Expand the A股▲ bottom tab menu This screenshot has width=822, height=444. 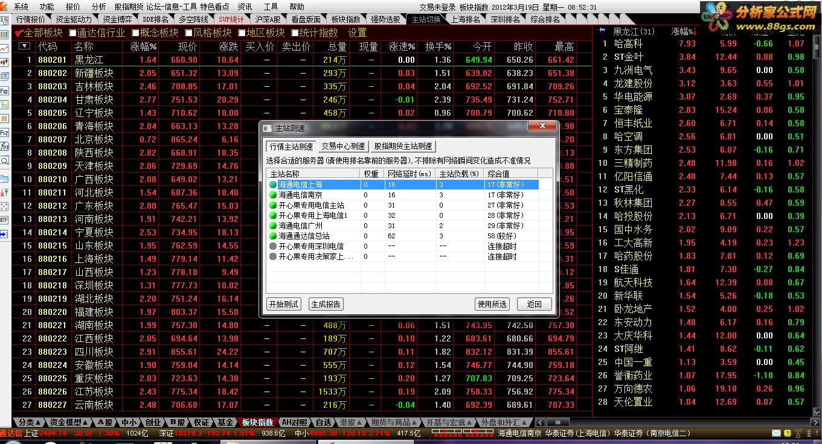[105, 422]
